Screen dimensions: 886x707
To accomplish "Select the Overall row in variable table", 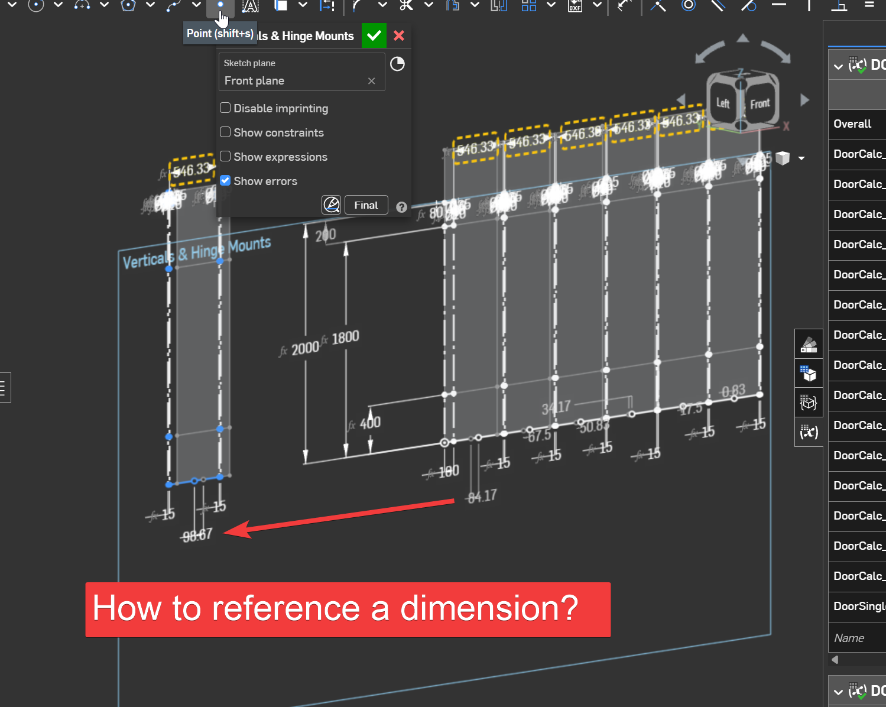I will 852,124.
